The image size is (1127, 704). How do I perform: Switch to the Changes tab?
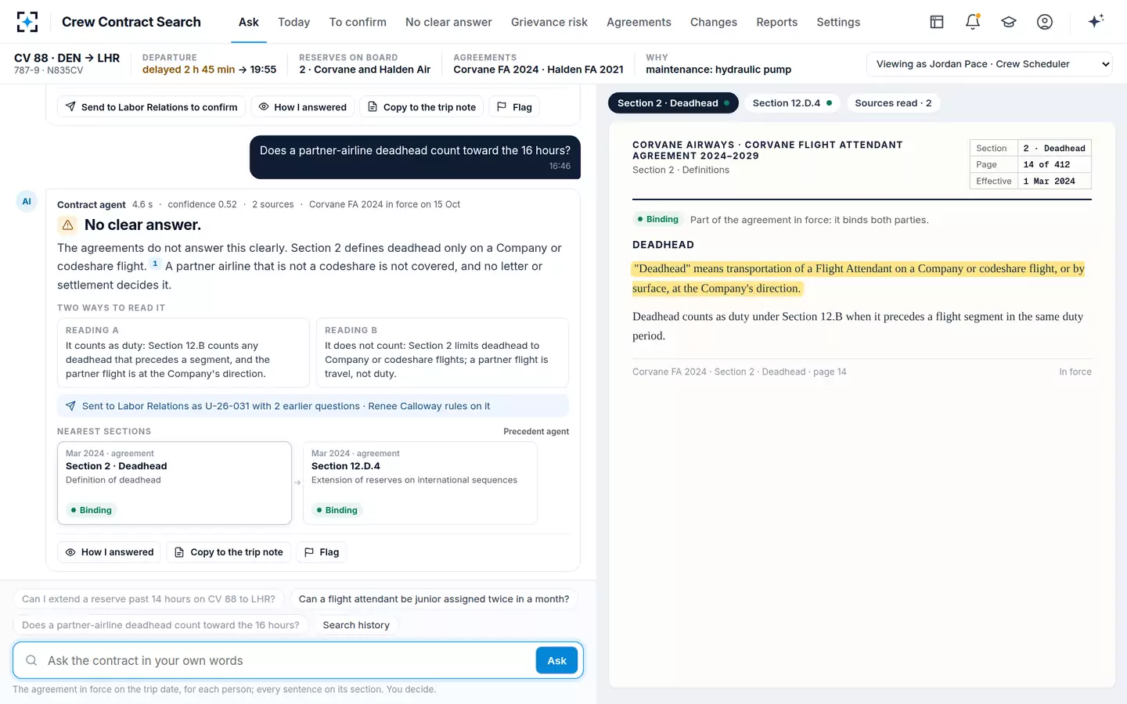click(714, 22)
